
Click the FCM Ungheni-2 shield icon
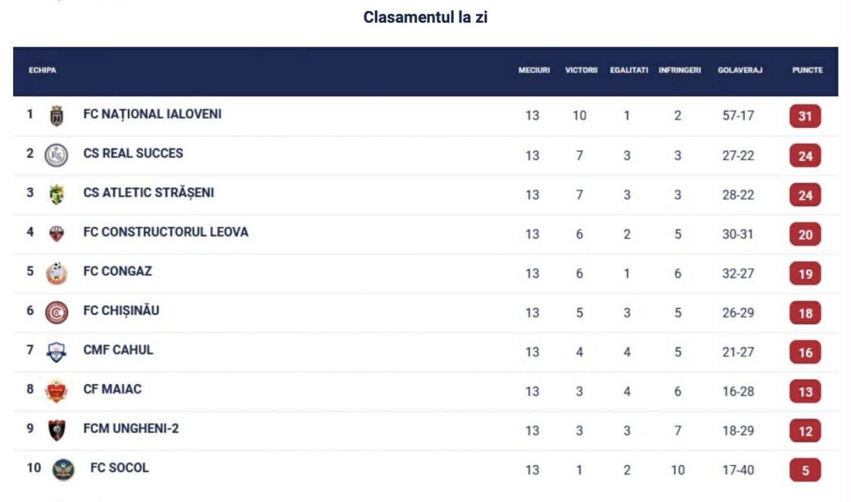click(56, 431)
